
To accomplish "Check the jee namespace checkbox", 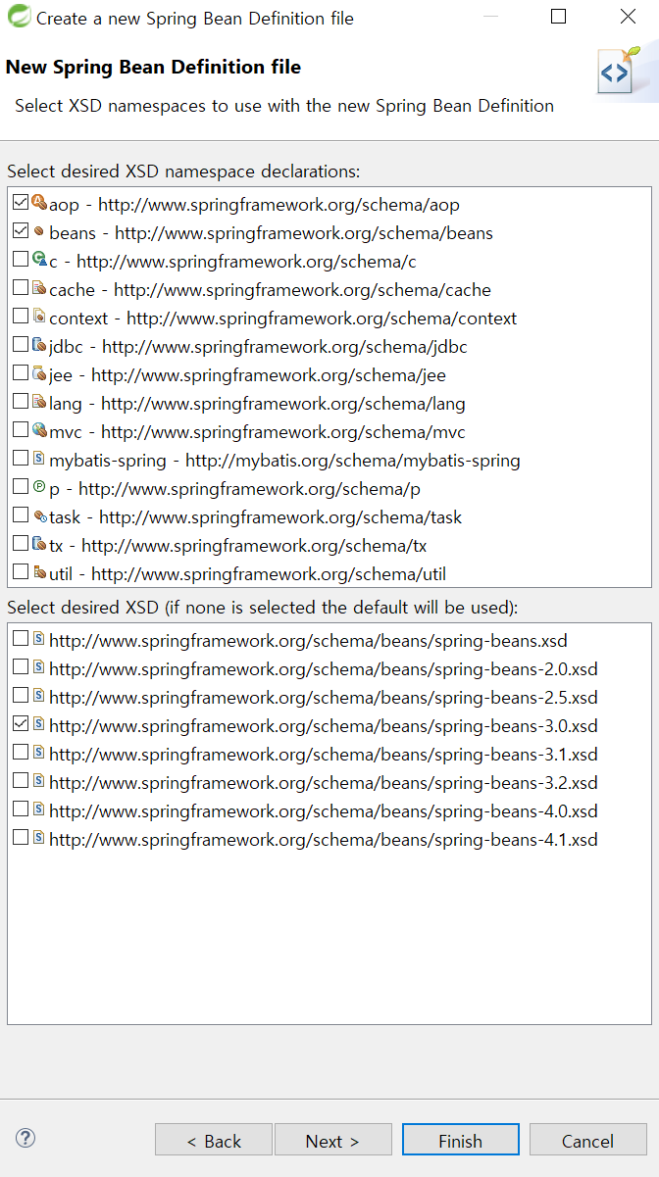I will click(x=21, y=374).
